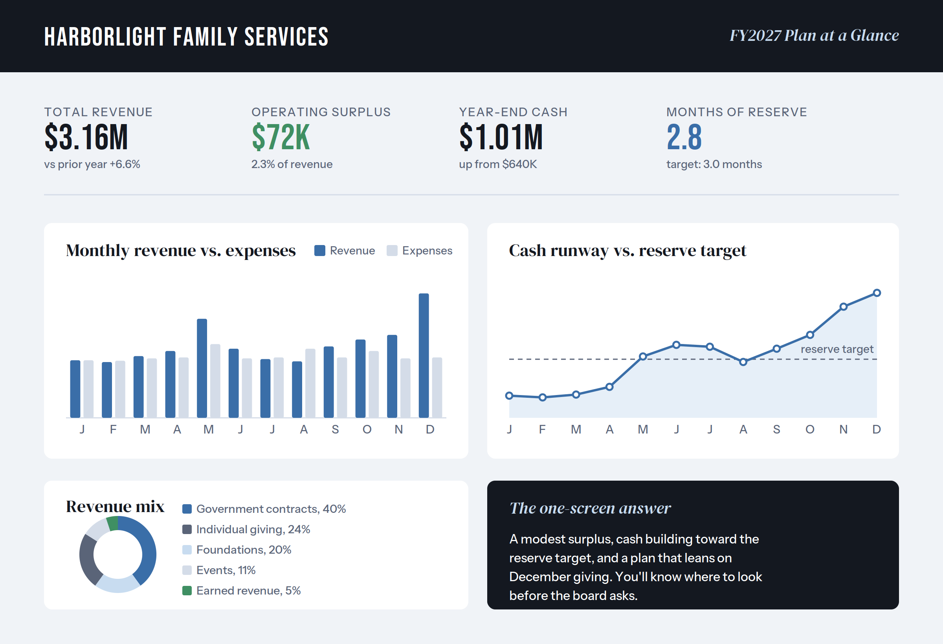Select the Foundations legend swatch
This screenshot has height=644, width=943.
(x=187, y=550)
